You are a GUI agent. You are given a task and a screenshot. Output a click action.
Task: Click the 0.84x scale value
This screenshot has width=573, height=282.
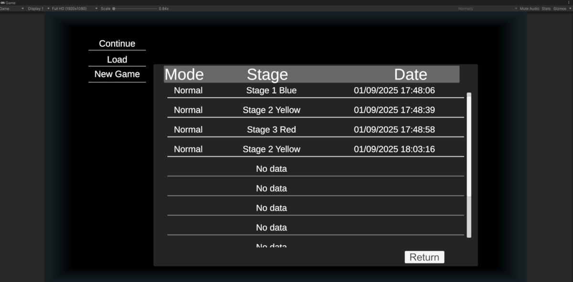tap(164, 9)
